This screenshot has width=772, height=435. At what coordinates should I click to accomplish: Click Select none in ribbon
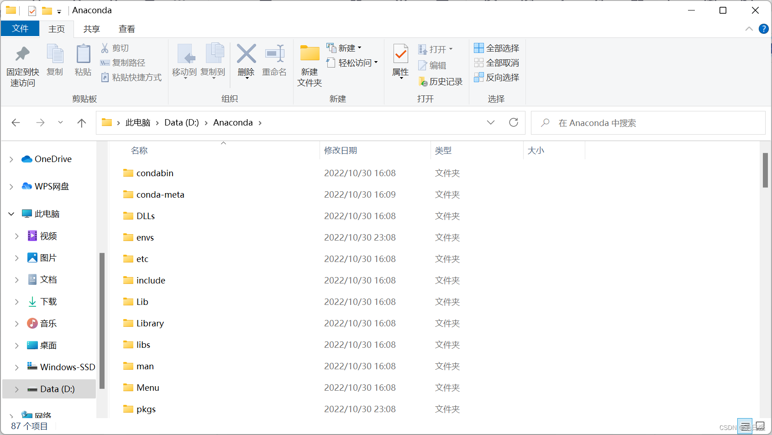[497, 63]
